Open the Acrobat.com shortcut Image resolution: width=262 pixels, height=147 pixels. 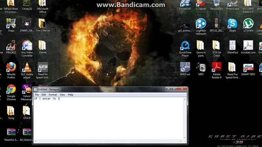(248, 47)
